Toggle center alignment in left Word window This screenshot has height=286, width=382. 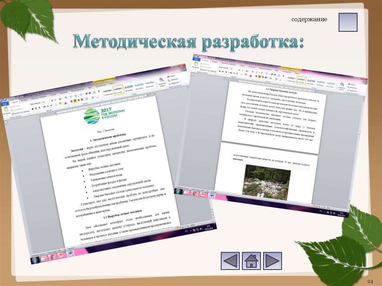pyautogui.click(x=75, y=101)
